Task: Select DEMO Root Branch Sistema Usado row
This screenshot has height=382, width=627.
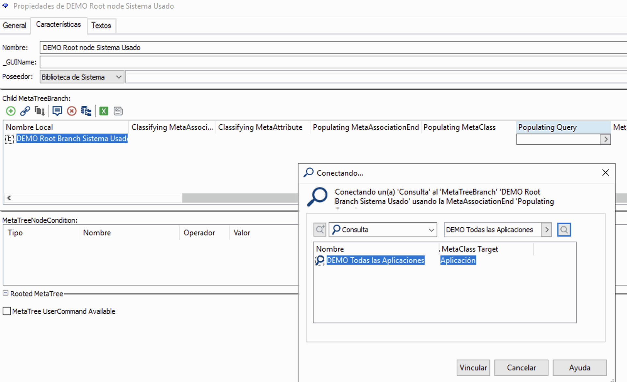Action: click(72, 139)
